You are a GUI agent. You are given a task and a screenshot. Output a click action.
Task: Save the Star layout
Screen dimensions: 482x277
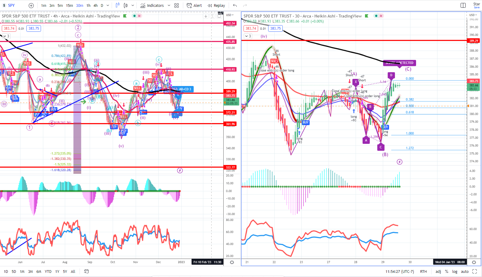[477, 5]
